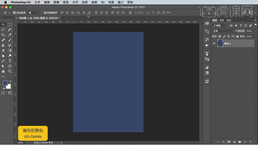The height and width of the screenshot is (145, 258).
Task: Create a new layer
Action: 245,142
